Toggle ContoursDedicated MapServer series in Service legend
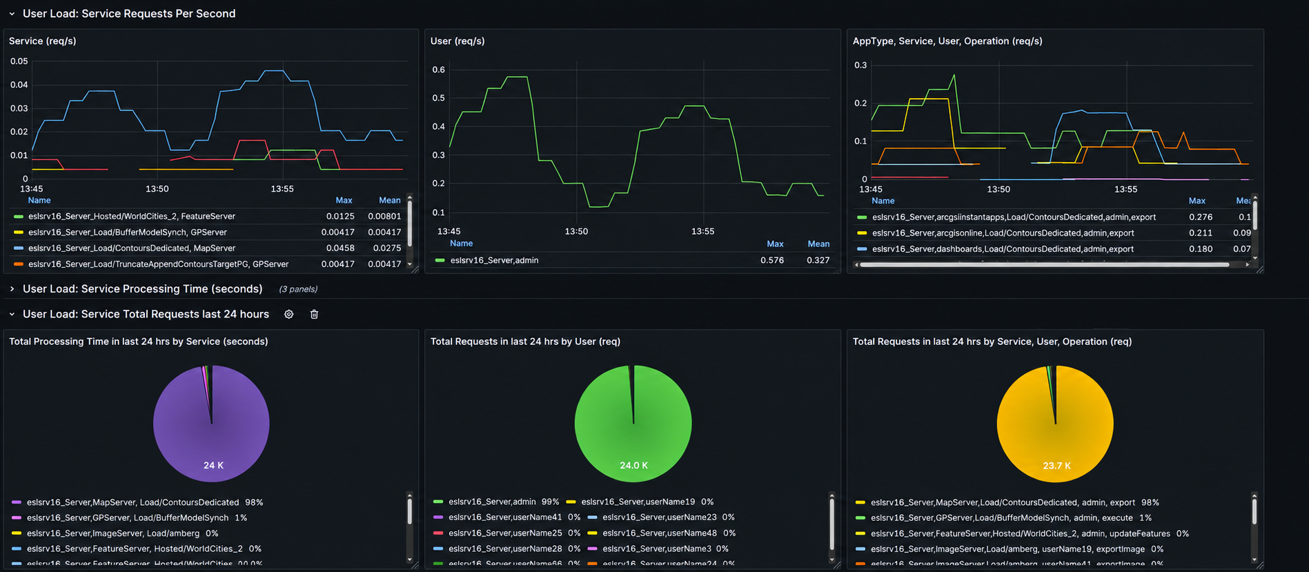1309x572 pixels. [x=131, y=248]
